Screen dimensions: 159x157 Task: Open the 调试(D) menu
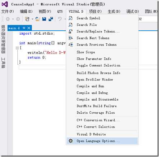(x=133, y=12)
